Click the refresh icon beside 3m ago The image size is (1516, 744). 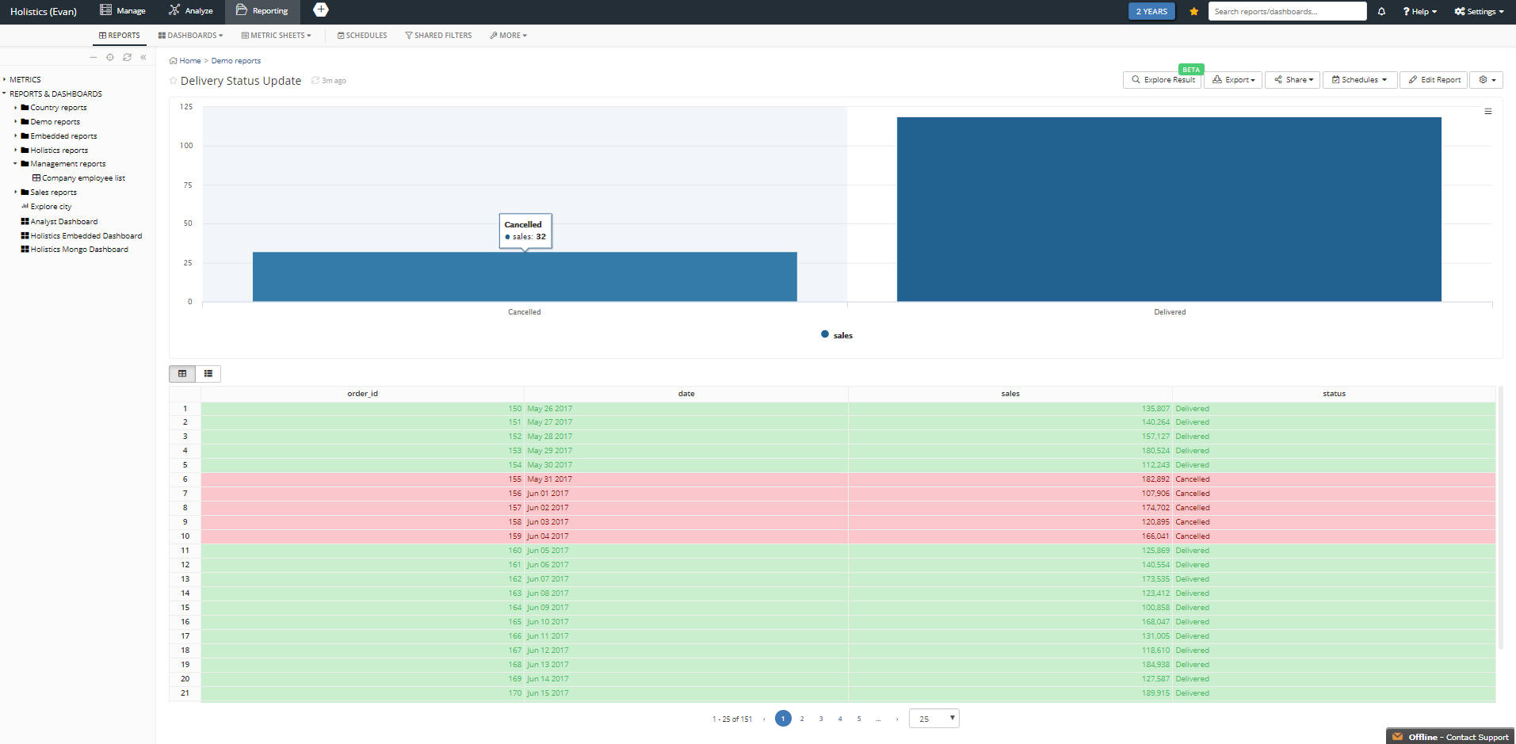(x=315, y=81)
